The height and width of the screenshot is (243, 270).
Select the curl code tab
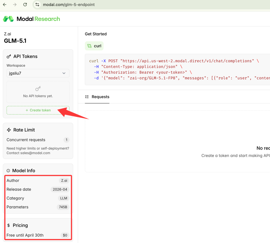click(x=94, y=46)
